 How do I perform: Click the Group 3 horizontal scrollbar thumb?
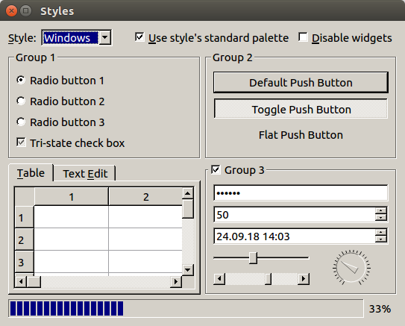268,279
